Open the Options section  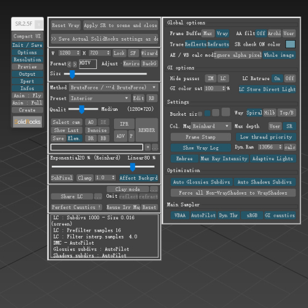coord(27,52)
